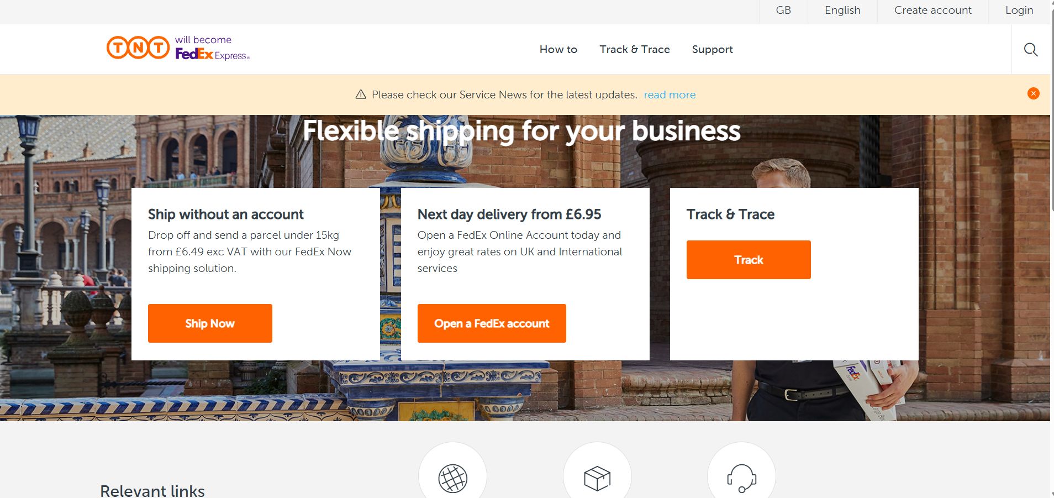Dismiss the Service News banner
The height and width of the screenshot is (498, 1054).
(1032, 93)
